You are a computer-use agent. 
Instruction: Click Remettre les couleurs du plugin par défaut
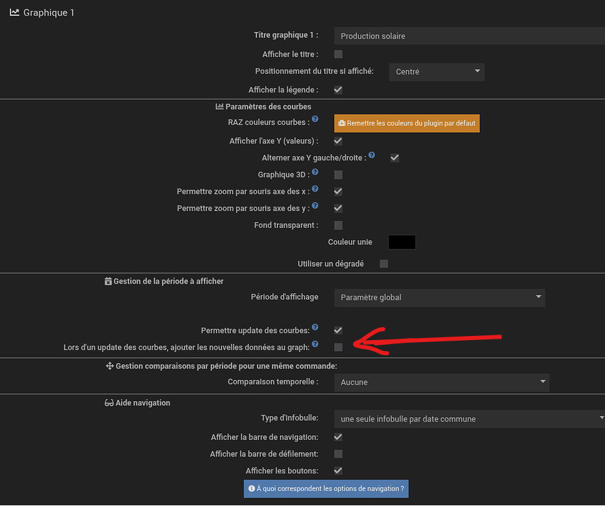pyautogui.click(x=407, y=123)
